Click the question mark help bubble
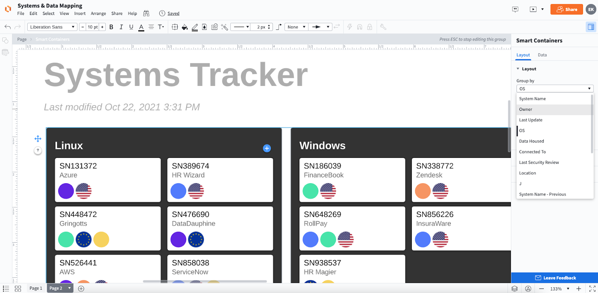 pyautogui.click(x=38, y=150)
